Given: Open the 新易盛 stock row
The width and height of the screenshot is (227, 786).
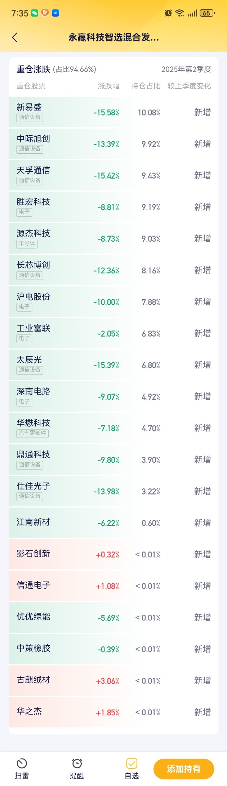Looking at the screenshot, I should [114, 112].
